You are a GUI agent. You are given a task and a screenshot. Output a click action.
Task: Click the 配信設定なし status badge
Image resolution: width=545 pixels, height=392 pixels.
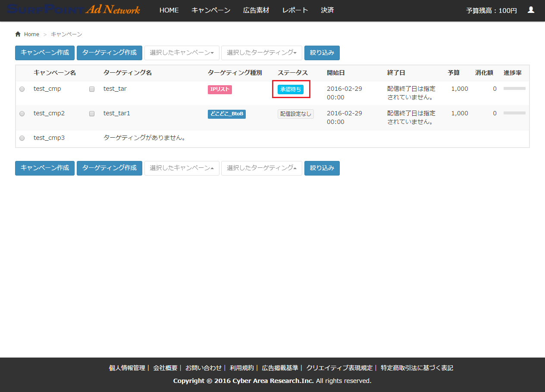(x=295, y=114)
